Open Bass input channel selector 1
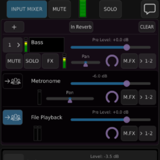The width and height of the screenshot is (160, 160). point(12,45)
